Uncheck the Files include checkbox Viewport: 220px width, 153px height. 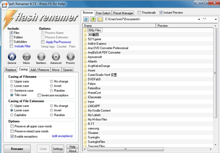11,33
